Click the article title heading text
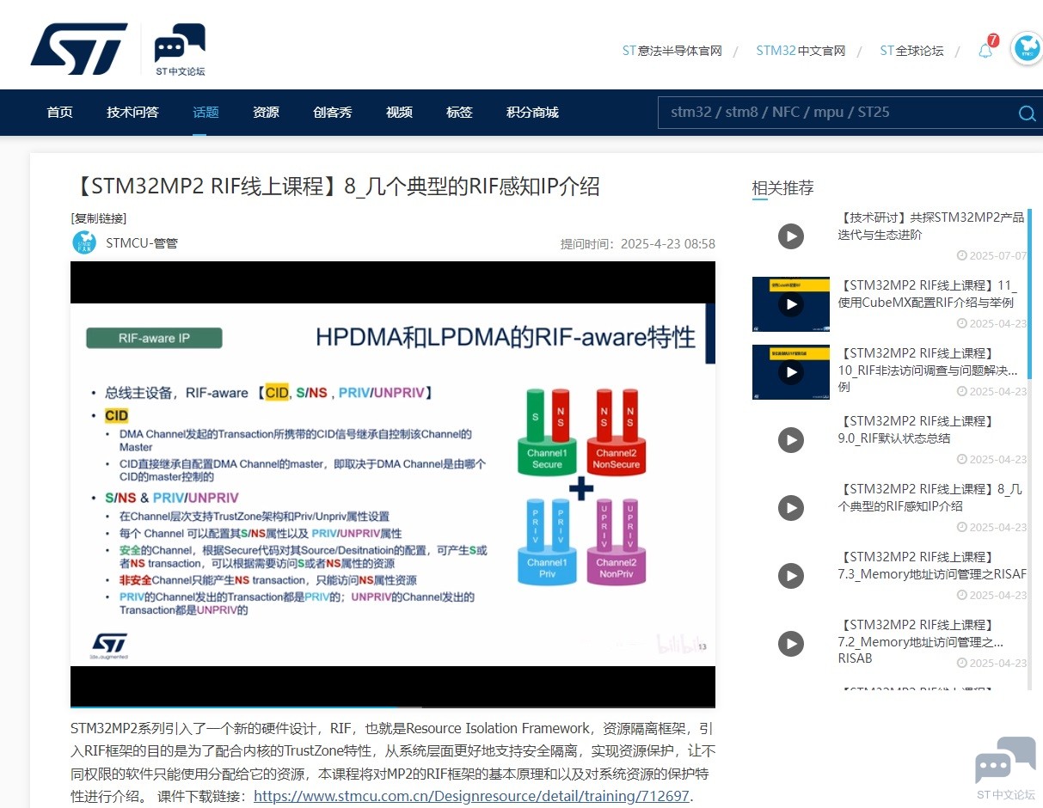This screenshot has width=1043, height=808. [335, 187]
